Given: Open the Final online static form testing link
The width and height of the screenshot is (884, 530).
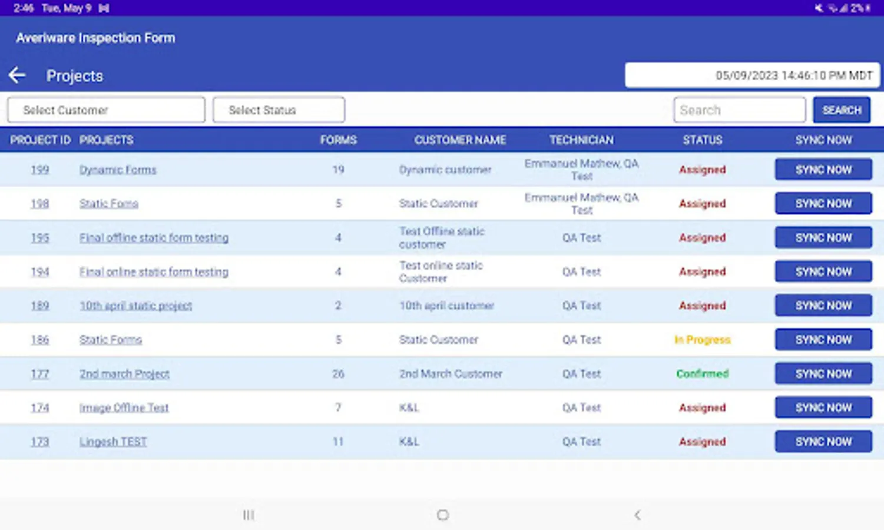Looking at the screenshot, I should (154, 272).
